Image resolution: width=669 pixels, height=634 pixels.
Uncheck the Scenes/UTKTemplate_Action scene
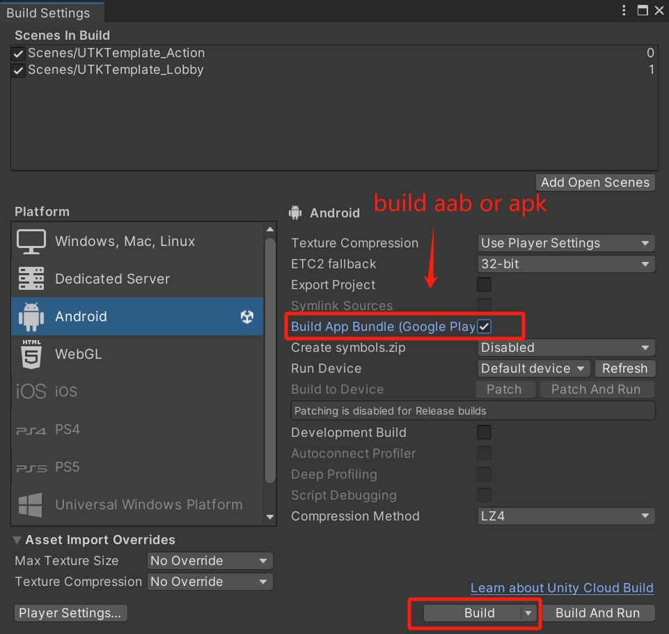(x=19, y=54)
